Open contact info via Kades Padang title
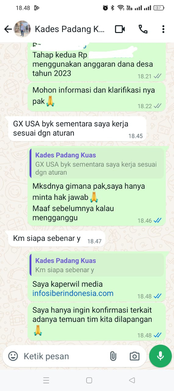Image resolution: width=174 pixels, height=391 pixels. [70, 29]
